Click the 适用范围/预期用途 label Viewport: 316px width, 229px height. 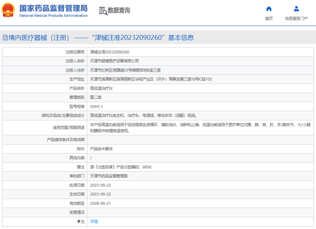click(x=69, y=127)
